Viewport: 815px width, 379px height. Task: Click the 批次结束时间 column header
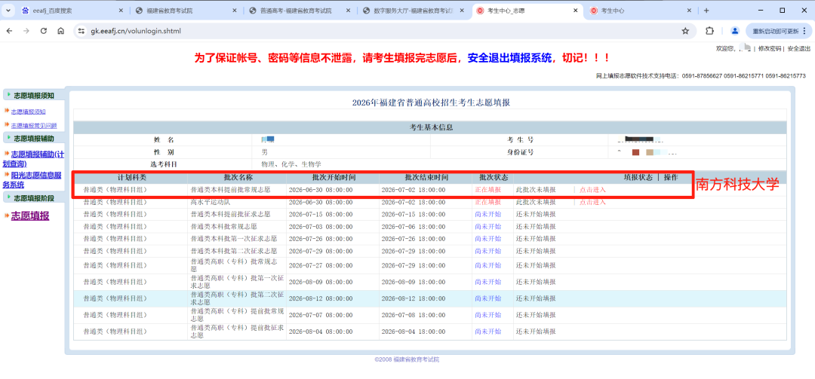[426, 177]
